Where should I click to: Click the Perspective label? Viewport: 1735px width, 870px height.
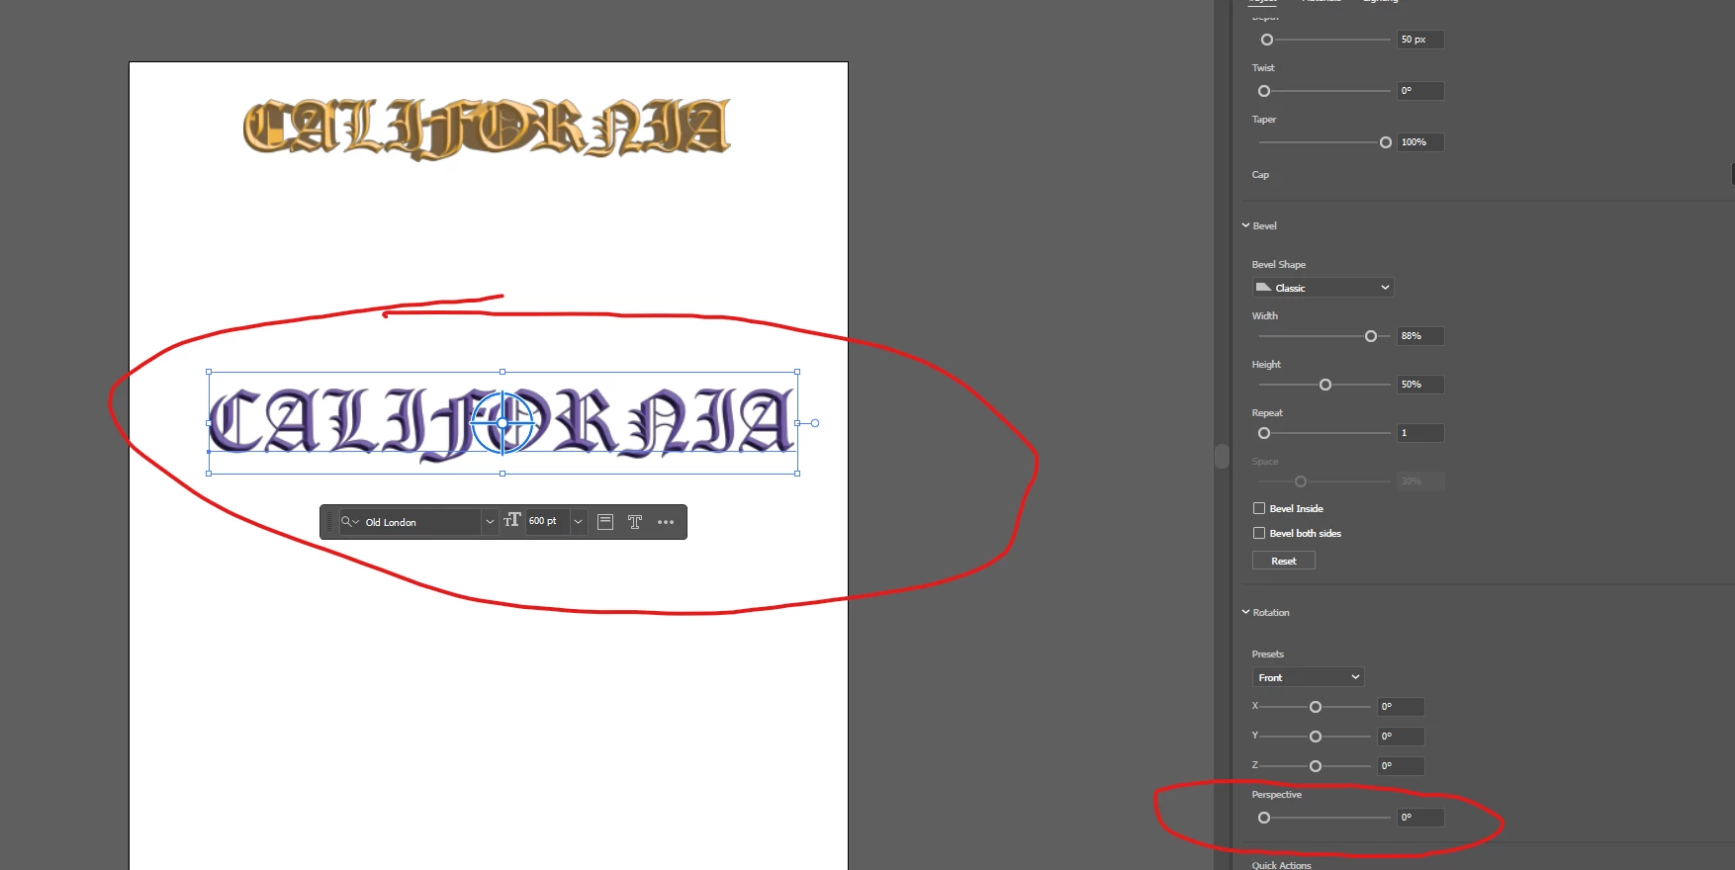[x=1276, y=795]
